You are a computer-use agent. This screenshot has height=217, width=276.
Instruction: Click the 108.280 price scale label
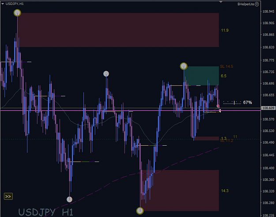(x=268, y=203)
